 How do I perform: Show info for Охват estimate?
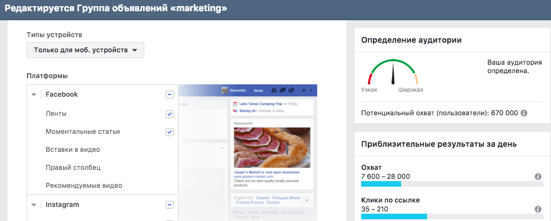click(x=537, y=177)
